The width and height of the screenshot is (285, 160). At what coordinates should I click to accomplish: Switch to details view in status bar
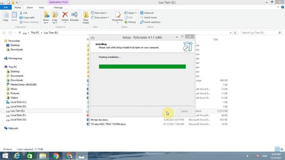(277, 149)
